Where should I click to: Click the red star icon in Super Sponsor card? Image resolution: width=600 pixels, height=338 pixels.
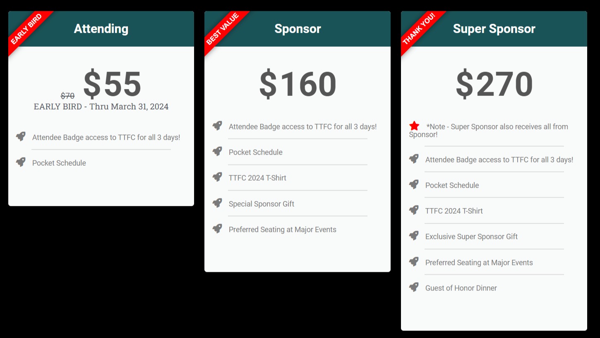pyautogui.click(x=414, y=126)
